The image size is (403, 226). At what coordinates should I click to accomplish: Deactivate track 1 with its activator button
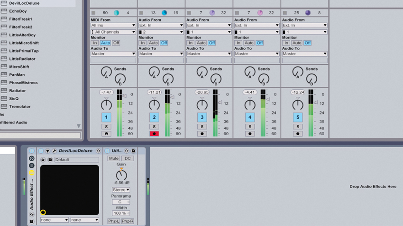coord(106,117)
